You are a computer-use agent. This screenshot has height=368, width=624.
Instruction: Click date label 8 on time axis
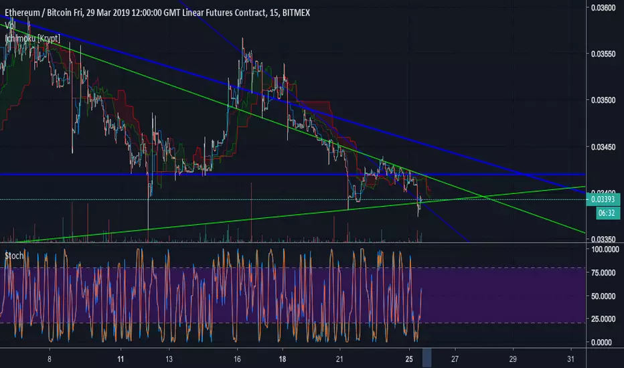[50, 359]
